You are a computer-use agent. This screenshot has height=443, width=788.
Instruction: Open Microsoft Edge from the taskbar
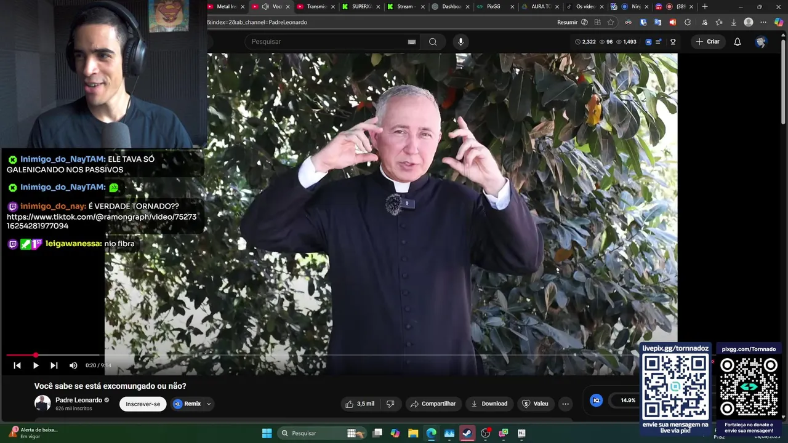point(431,433)
